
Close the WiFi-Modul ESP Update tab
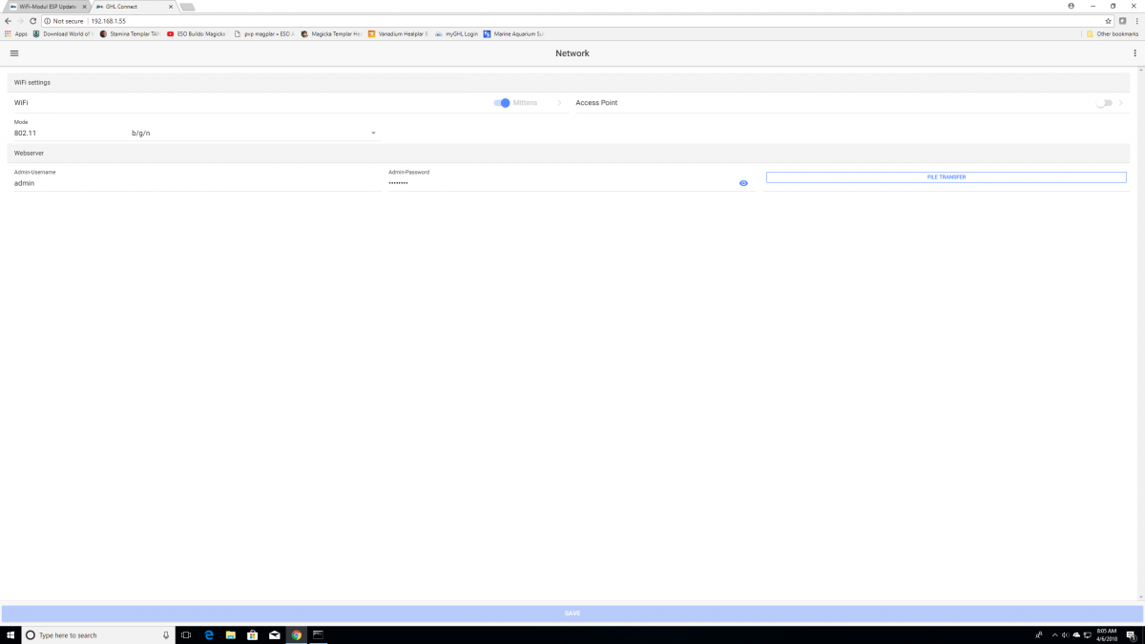(x=84, y=7)
